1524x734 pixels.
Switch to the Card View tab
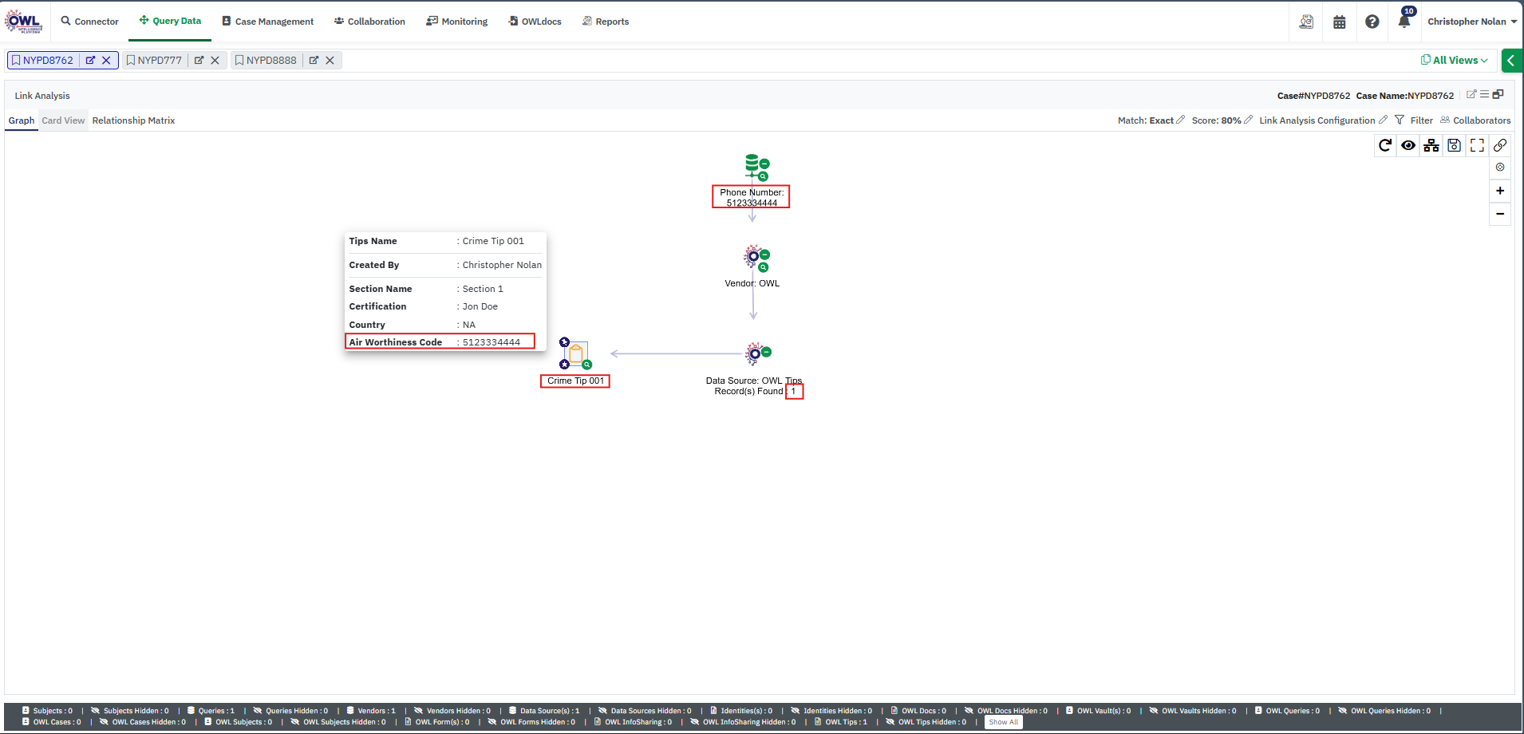pyautogui.click(x=63, y=120)
